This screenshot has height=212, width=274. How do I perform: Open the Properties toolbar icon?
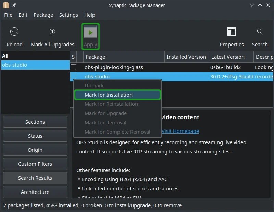point(232,32)
